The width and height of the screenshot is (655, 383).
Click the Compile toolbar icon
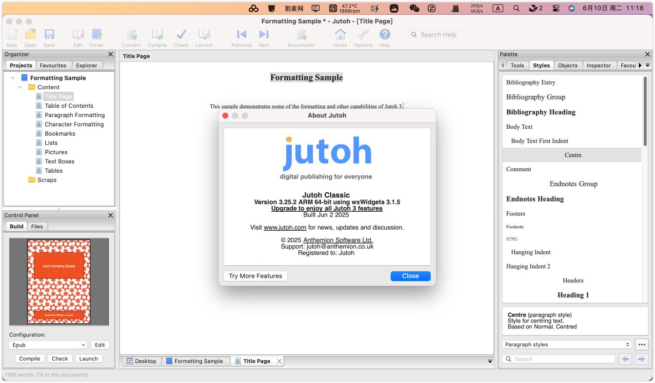157,35
